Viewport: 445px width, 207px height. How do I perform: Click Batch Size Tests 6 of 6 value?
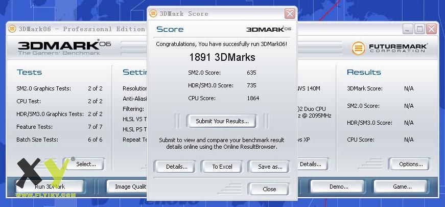click(95, 140)
